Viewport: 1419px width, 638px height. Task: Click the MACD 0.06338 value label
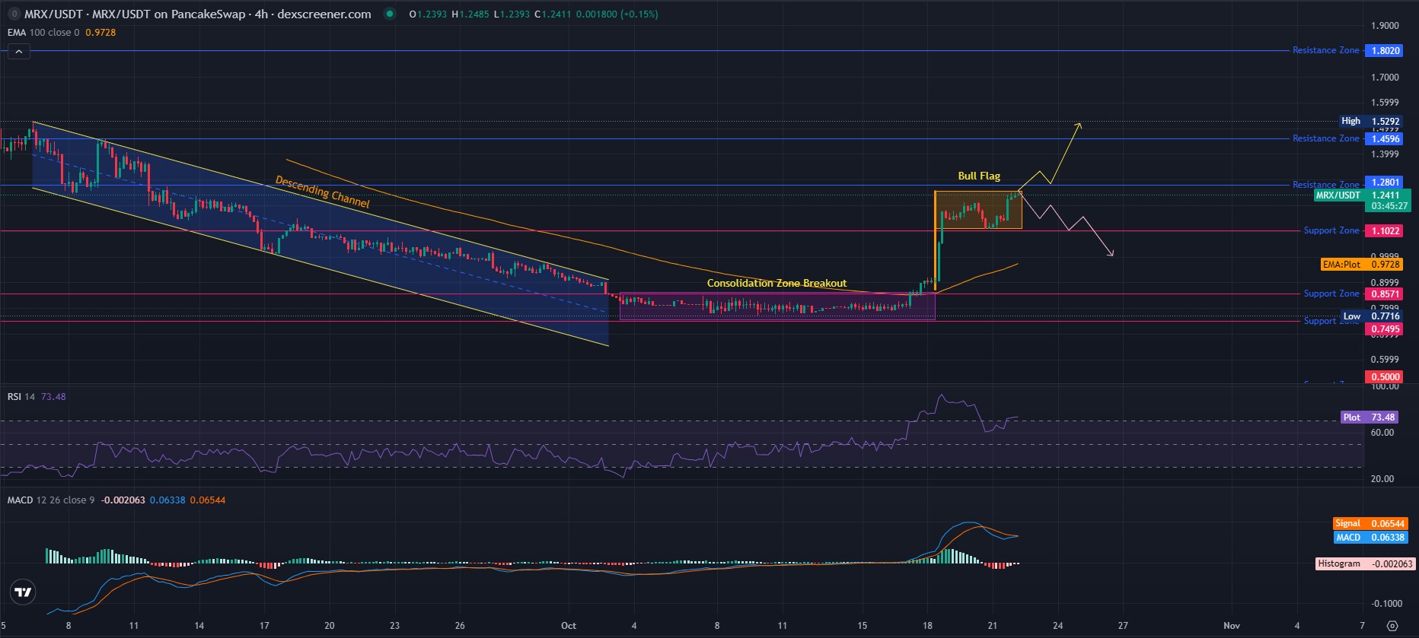(x=1370, y=538)
